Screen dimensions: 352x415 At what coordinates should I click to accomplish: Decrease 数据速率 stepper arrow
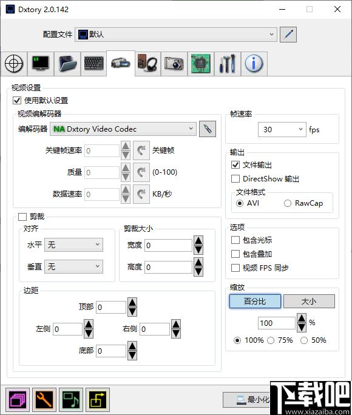[126, 199]
